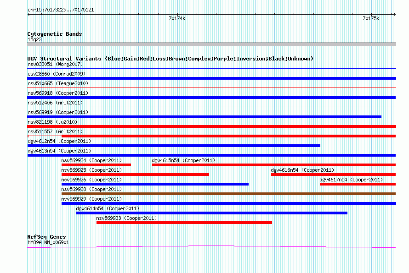The width and height of the screenshot is (409, 273).
Task: Click the DGV Structural Variants track heading
Action: click(170, 59)
